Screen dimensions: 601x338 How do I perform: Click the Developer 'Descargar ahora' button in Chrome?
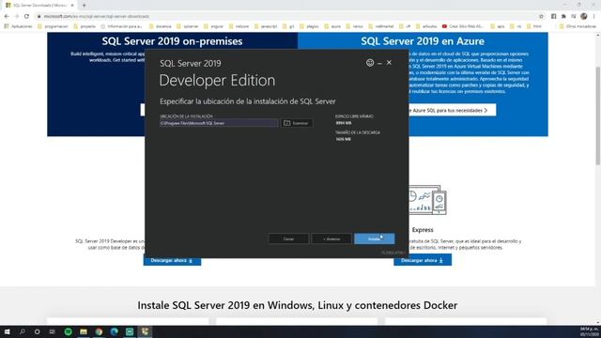172,260
